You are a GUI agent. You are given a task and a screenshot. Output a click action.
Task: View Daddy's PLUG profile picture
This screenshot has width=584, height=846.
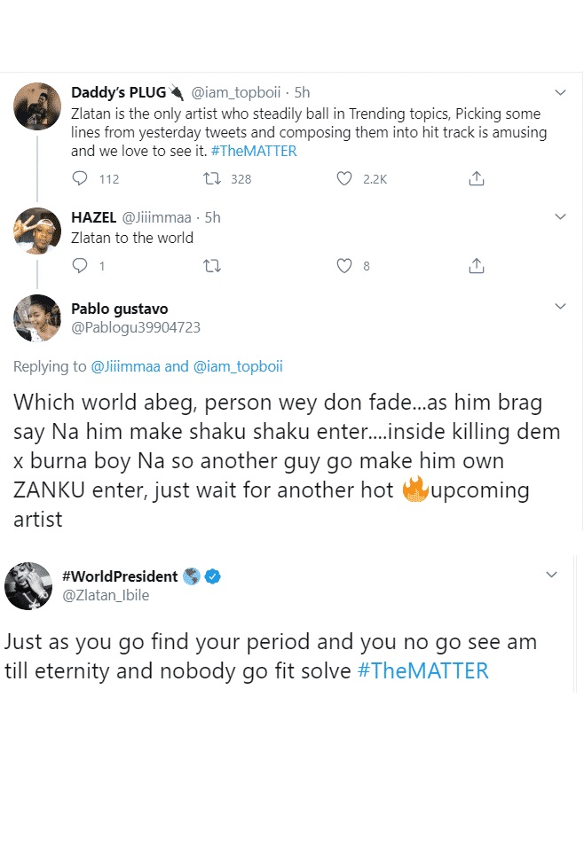pos(37,106)
